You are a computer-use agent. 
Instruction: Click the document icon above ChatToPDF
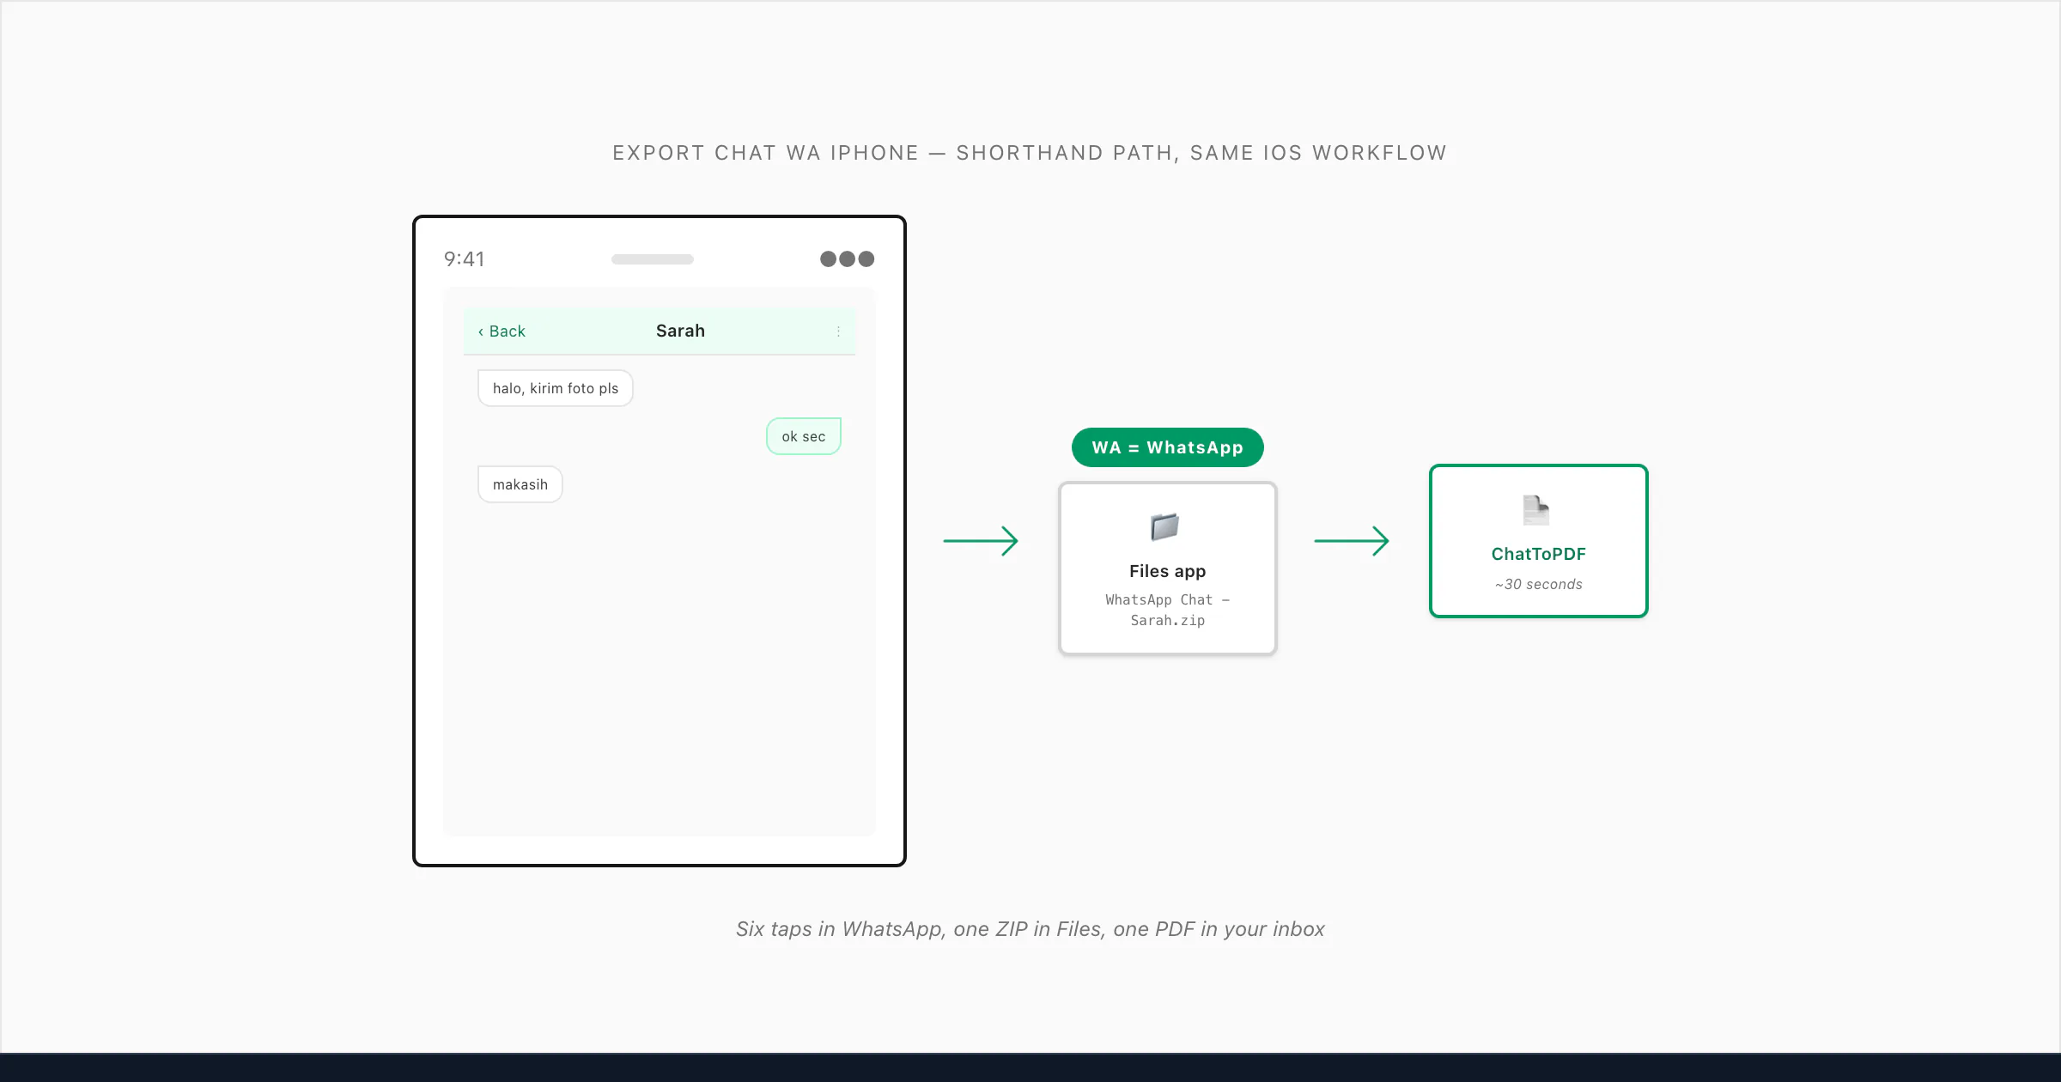1535,510
